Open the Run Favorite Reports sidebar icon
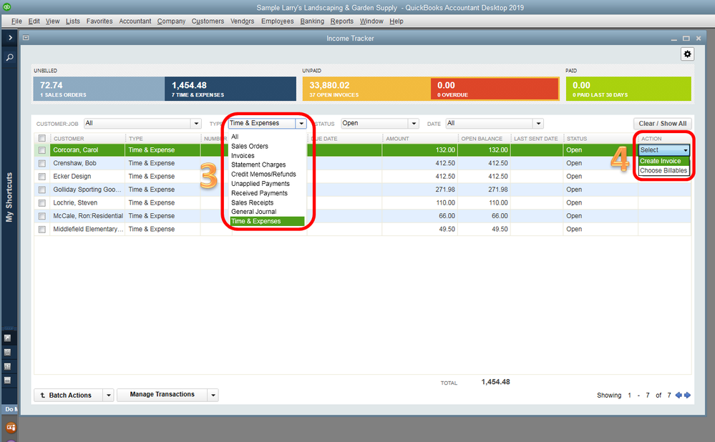The height and width of the screenshot is (442, 715). coord(7,366)
